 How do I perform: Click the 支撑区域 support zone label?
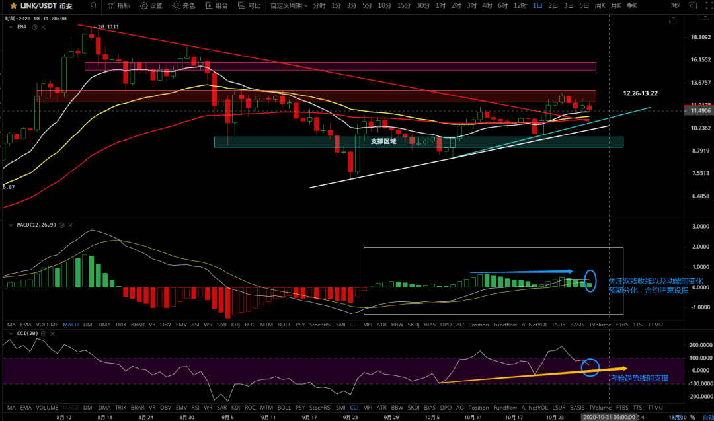pyautogui.click(x=383, y=141)
